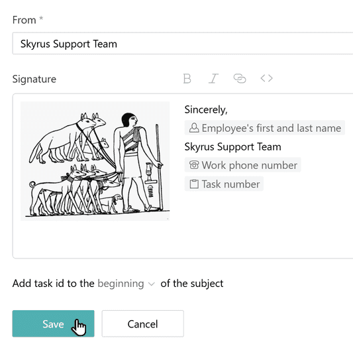This screenshot has width=353, height=346.
Task: Click the telephone icon in phone tag
Action: 194,165
